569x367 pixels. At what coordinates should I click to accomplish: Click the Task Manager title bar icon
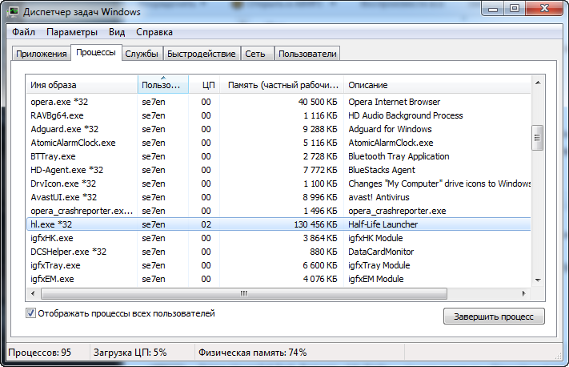[x=13, y=12]
